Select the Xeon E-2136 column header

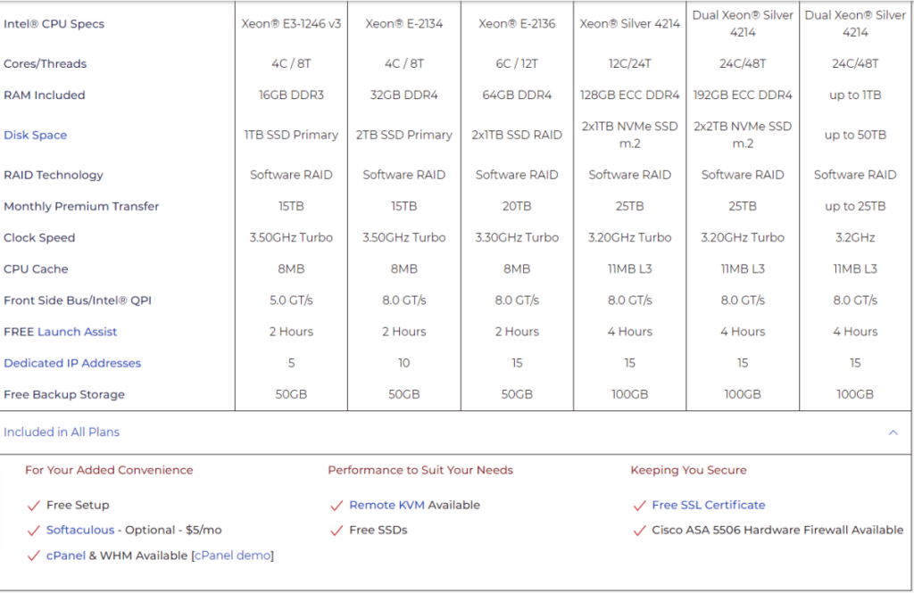point(516,23)
